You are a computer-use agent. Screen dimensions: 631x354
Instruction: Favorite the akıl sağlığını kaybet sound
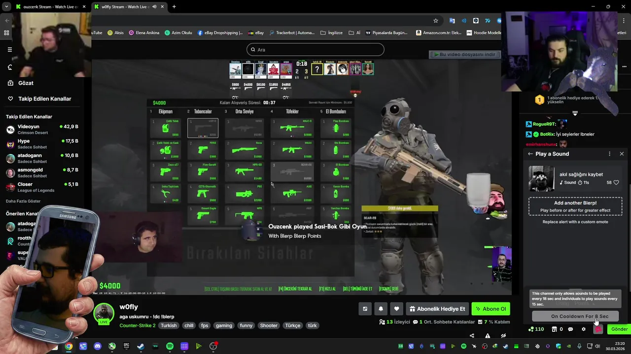coord(616,182)
